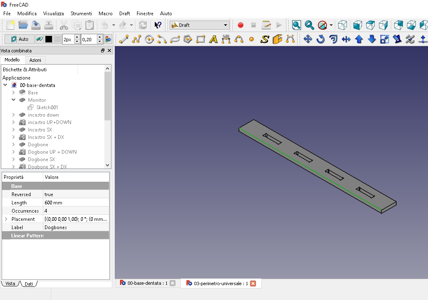
Task: Open a file with the folder icon
Action: click(23, 25)
